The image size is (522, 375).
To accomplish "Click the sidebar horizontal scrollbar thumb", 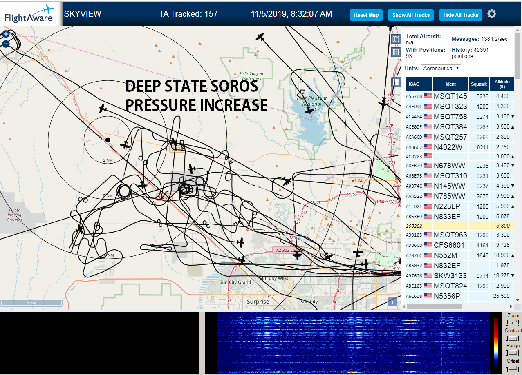I will [x=435, y=307].
